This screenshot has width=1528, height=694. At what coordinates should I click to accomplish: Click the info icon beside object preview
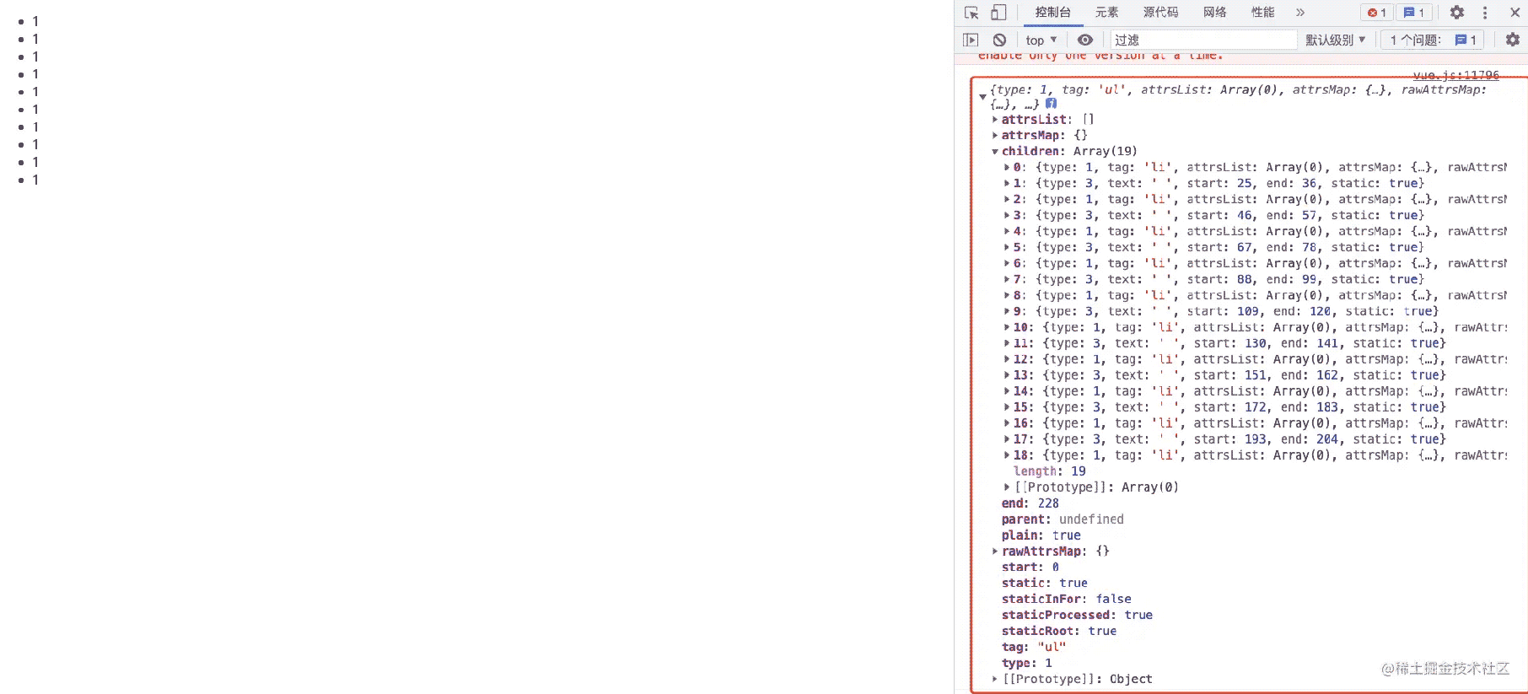[x=1051, y=104]
